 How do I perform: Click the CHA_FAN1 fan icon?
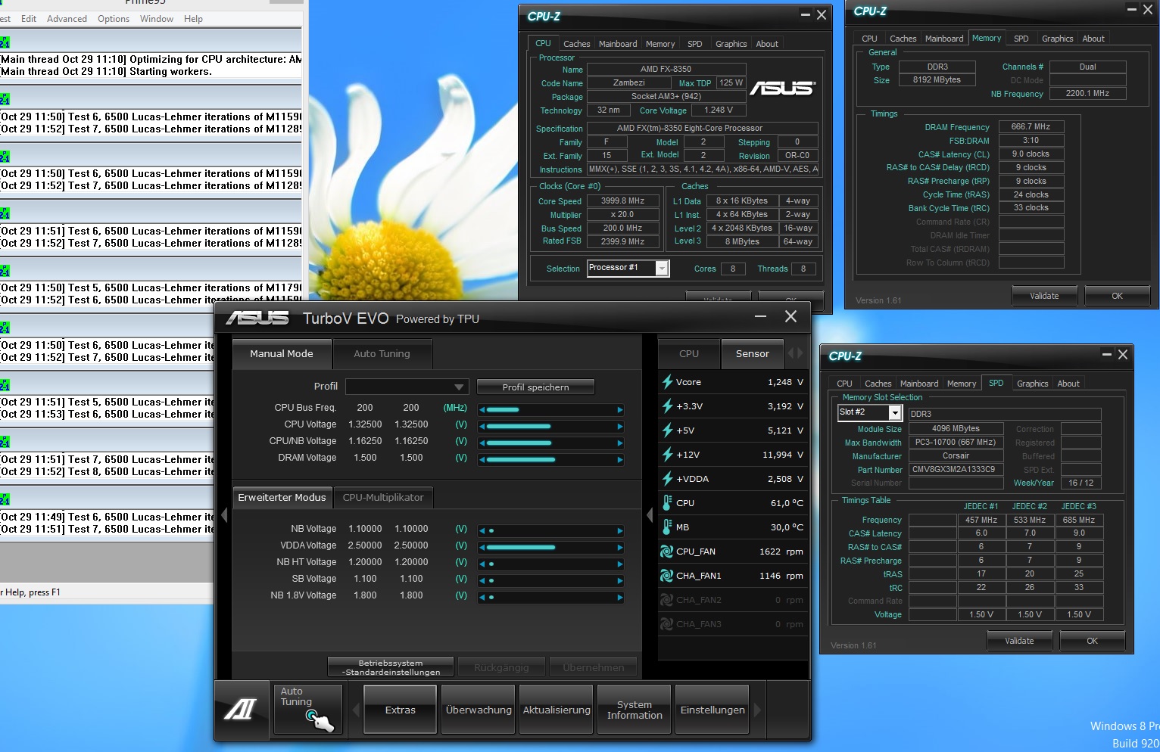click(x=667, y=576)
